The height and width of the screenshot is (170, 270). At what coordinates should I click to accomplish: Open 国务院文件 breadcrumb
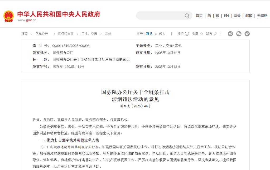[66, 34]
